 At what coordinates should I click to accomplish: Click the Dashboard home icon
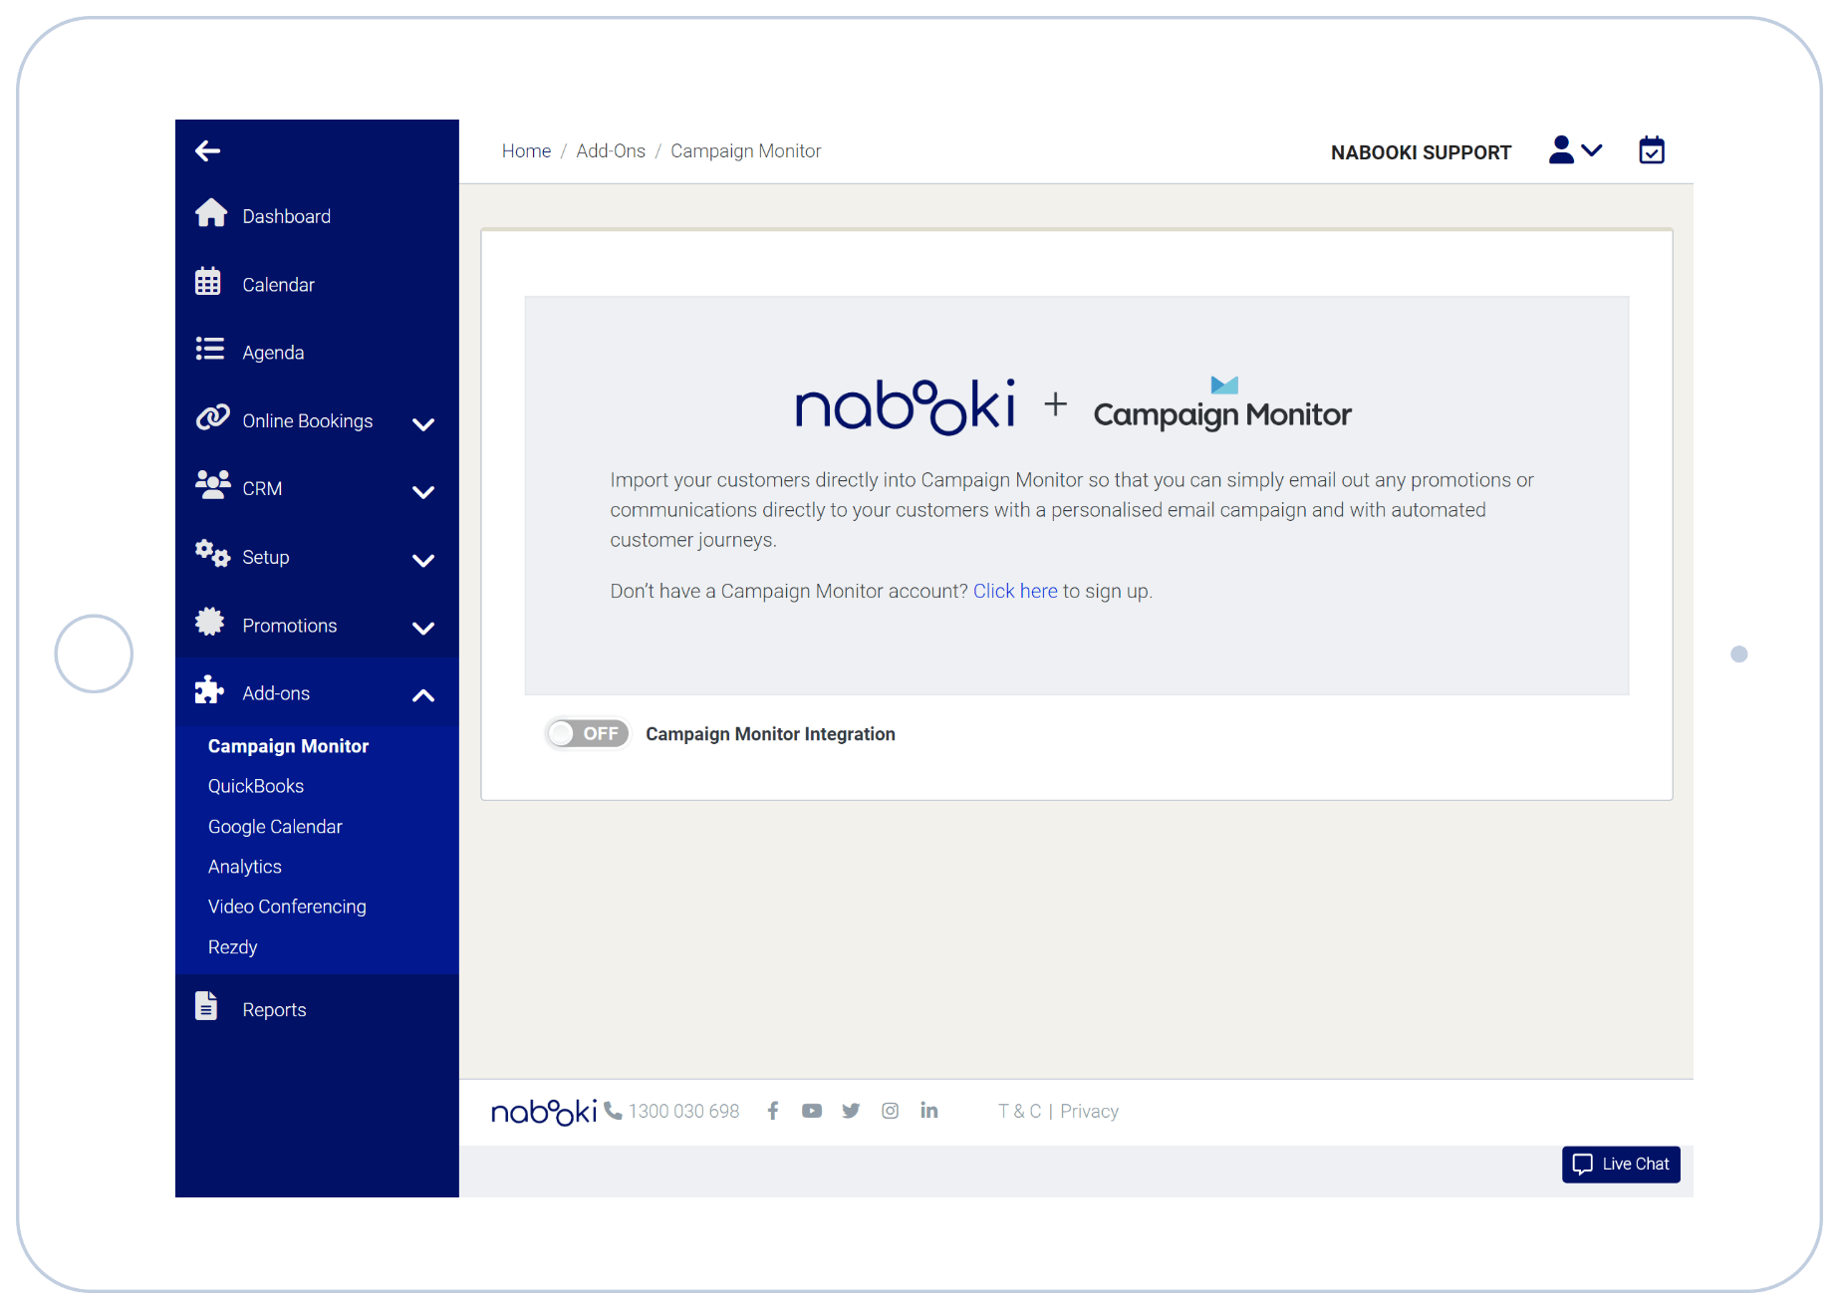pos(211,214)
